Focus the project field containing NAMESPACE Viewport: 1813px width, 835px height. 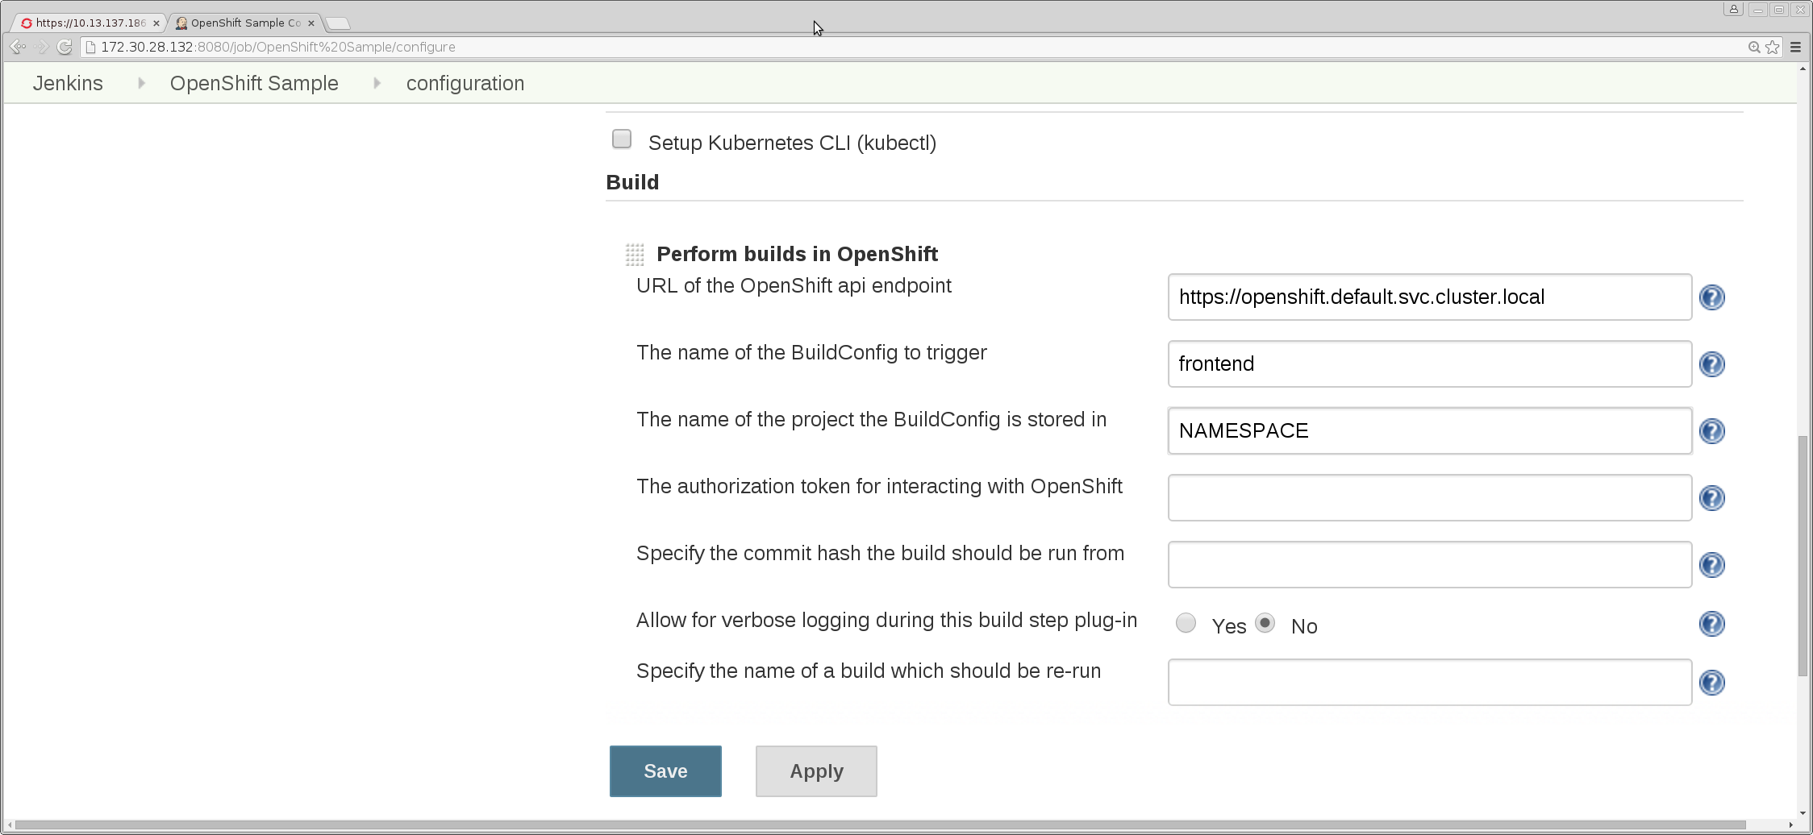[1429, 431]
